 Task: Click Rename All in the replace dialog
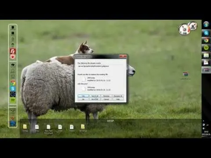tap(118, 96)
